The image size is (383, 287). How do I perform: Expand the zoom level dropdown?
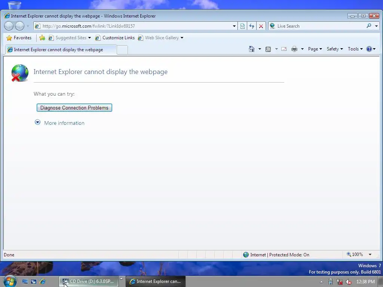[x=370, y=254]
